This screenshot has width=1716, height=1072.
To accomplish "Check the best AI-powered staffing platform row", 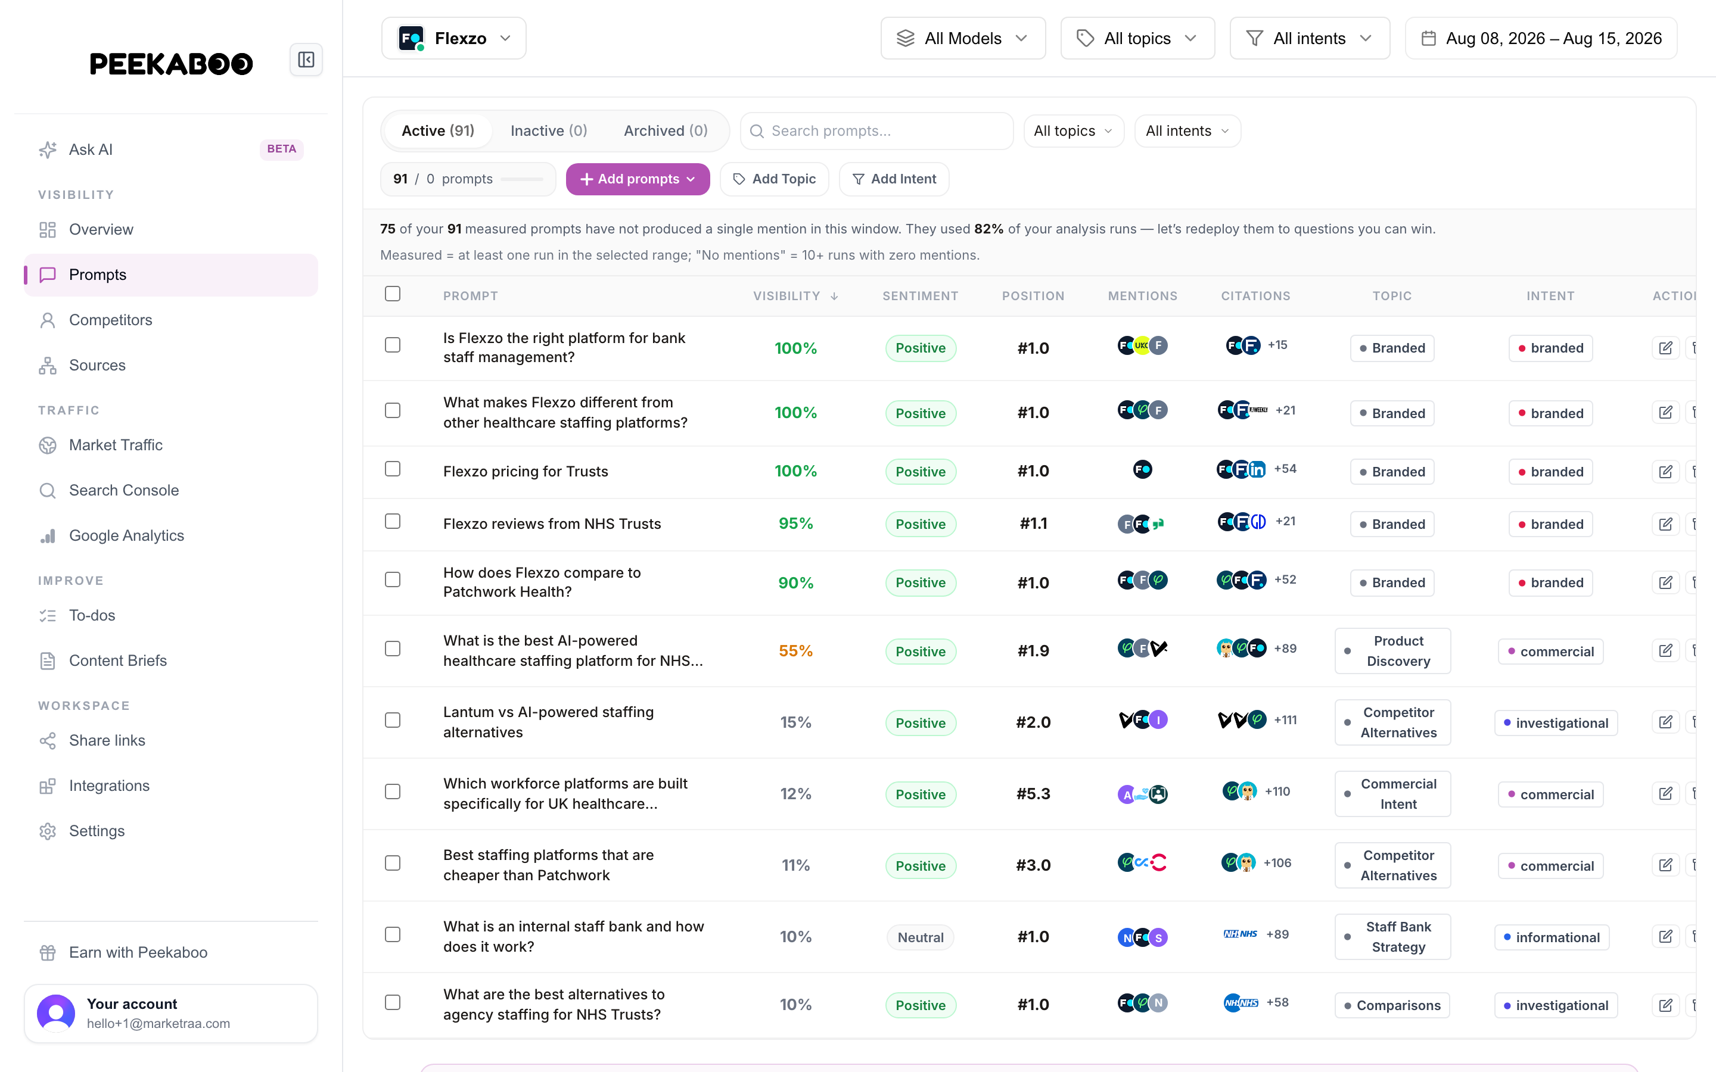I will tap(393, 649).
